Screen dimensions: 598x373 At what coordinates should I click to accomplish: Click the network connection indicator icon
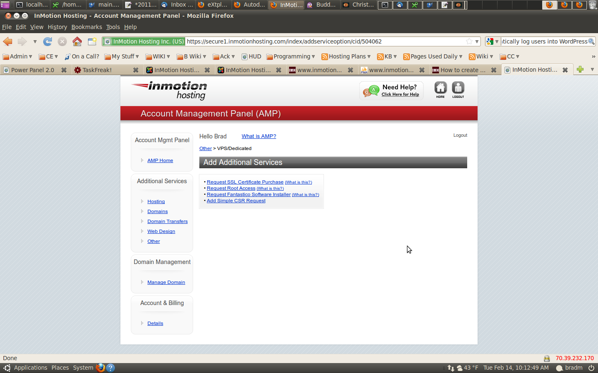coord(451,368)
